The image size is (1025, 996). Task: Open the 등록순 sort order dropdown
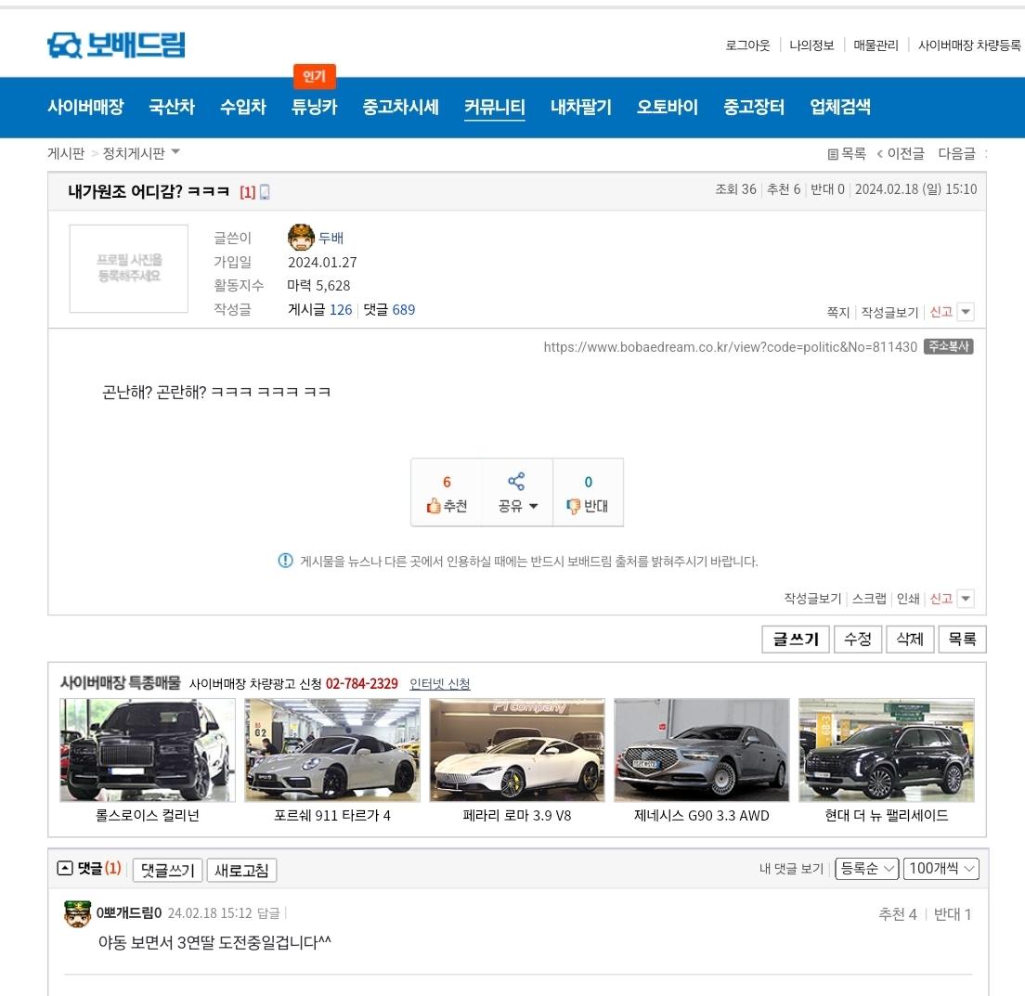point(867,869)
